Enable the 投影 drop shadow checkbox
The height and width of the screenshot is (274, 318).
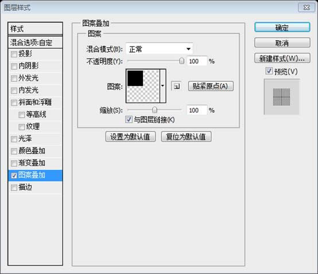coord(14,54)
